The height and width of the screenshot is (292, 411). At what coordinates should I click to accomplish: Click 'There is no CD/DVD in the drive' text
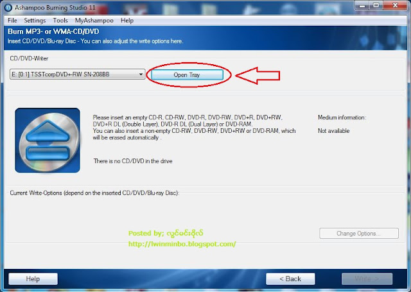coord(133,161)
